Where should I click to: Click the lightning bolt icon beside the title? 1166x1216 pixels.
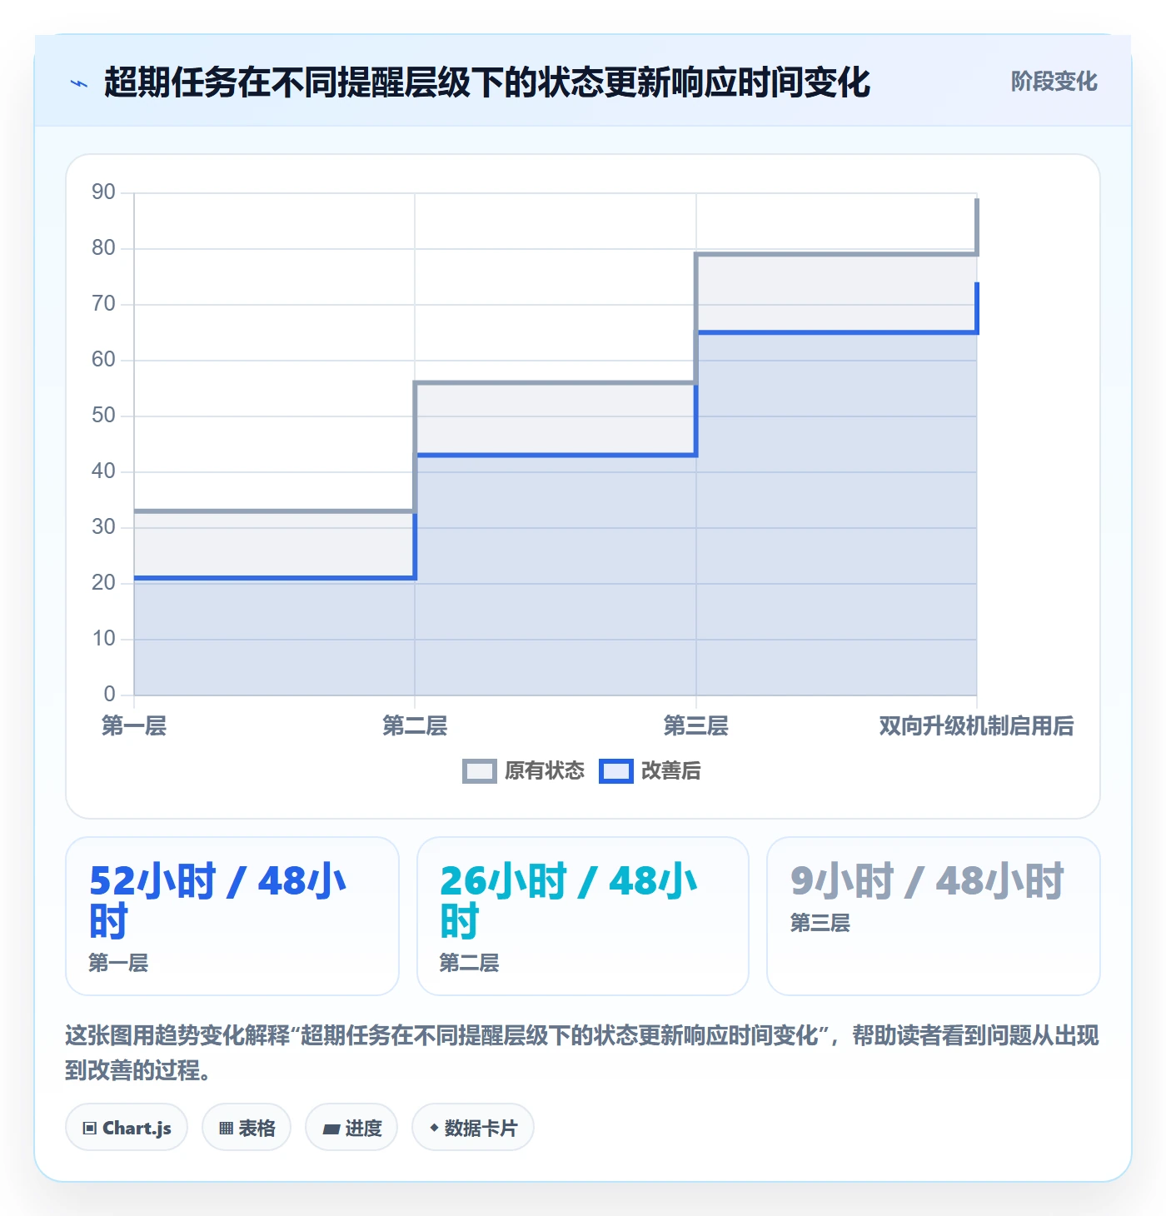79,83
